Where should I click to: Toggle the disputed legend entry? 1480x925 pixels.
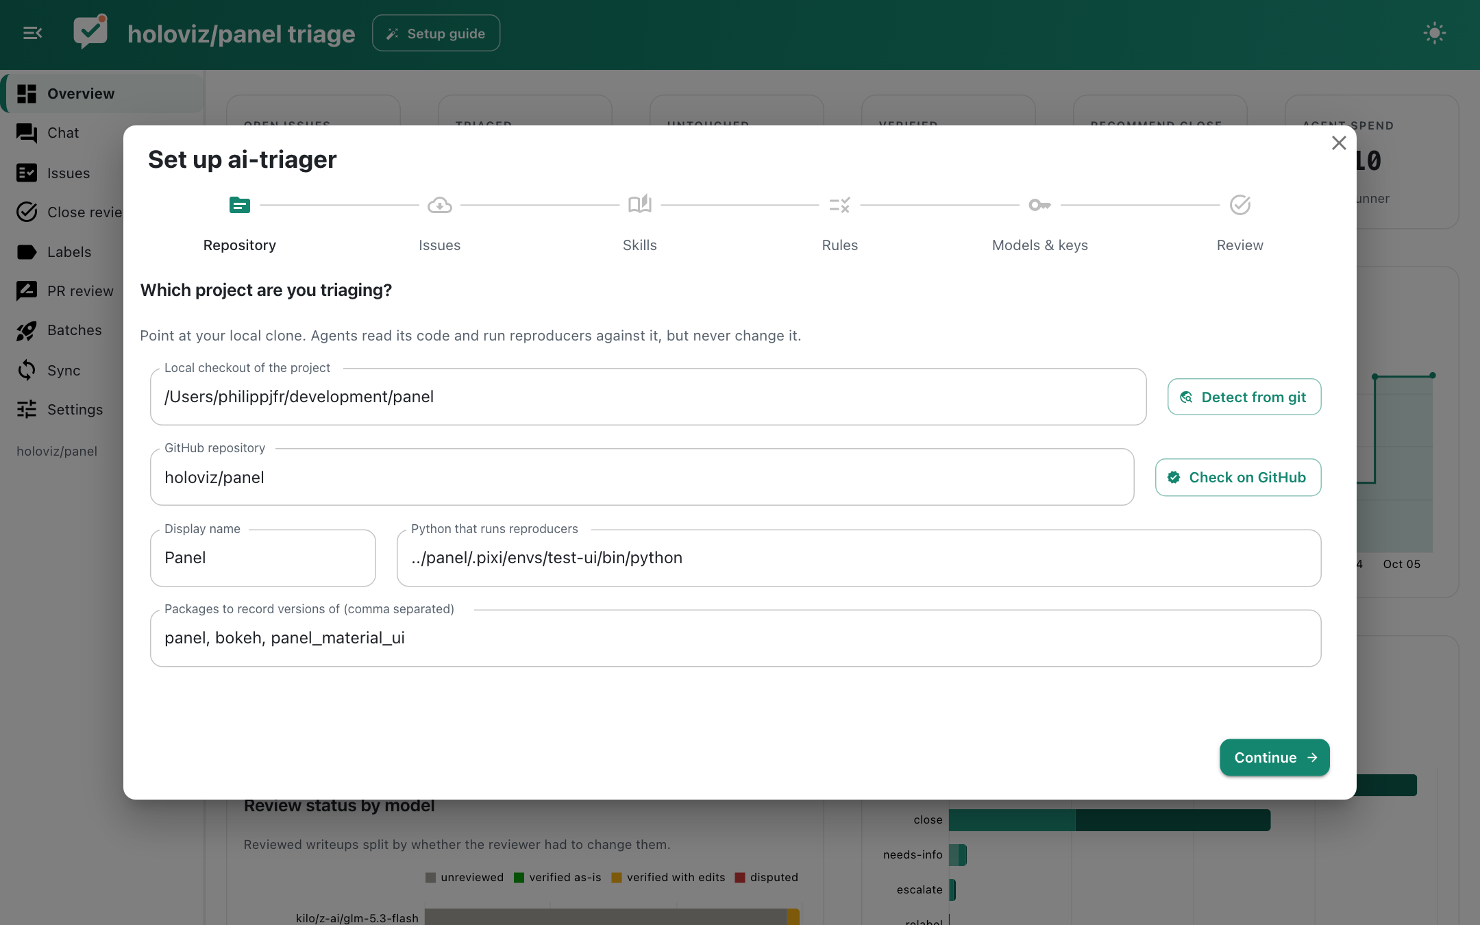(x=767, y=877)
